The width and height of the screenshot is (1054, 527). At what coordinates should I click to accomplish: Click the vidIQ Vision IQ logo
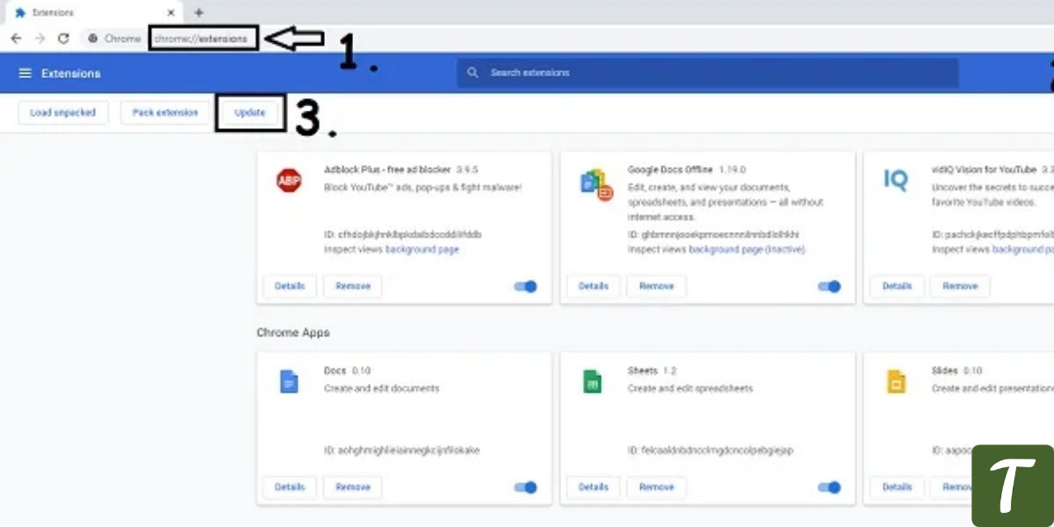click(895, 180)
